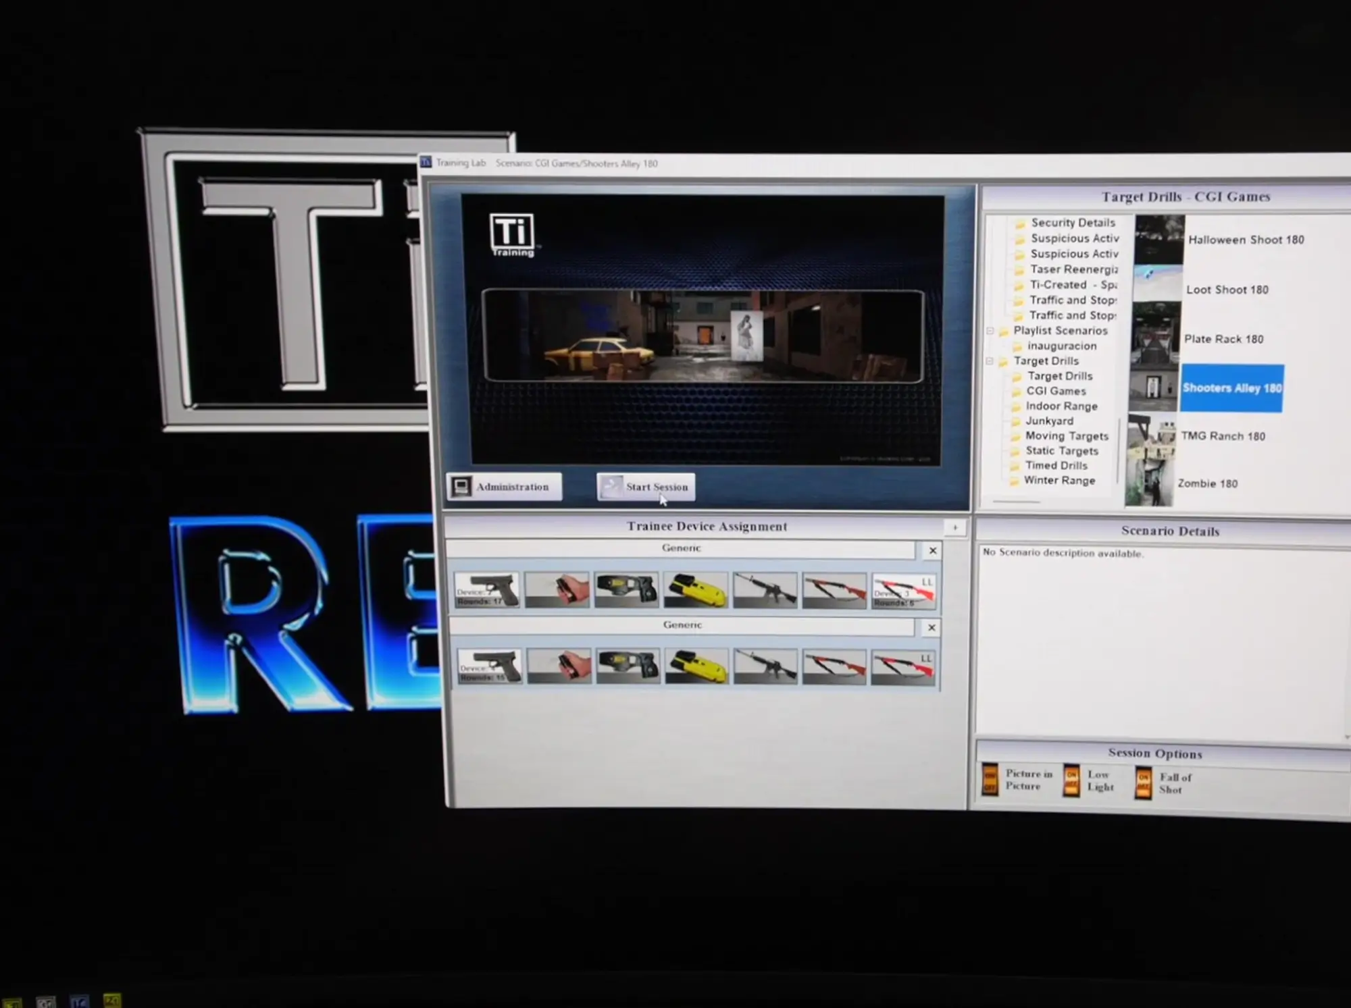Image resolution: width=1351 pixels, height=1008 pixels.
Task: Toggle the Fall of Shot switch
Action: tap(1143, 783)
